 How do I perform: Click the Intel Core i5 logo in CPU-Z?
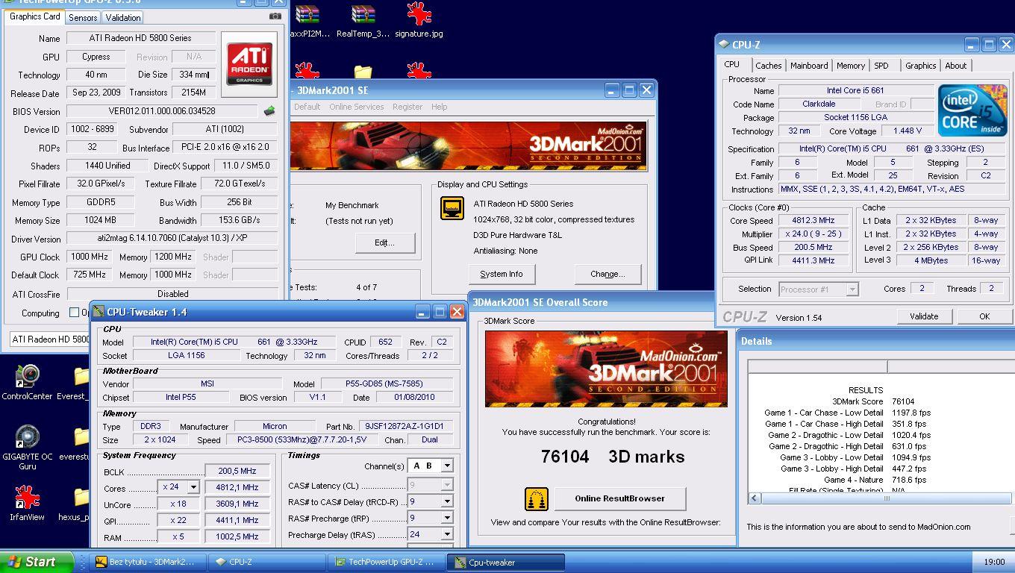973,110
